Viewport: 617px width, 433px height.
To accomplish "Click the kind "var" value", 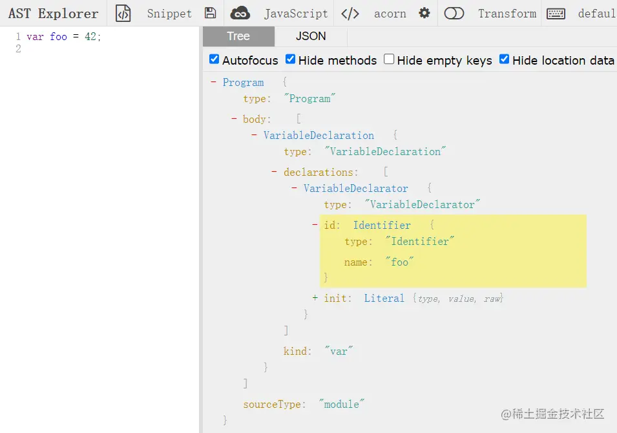I will pyautogui.click(x=339, y=351).
